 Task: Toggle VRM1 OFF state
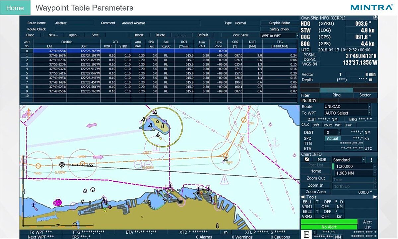[x=325, y=207]
